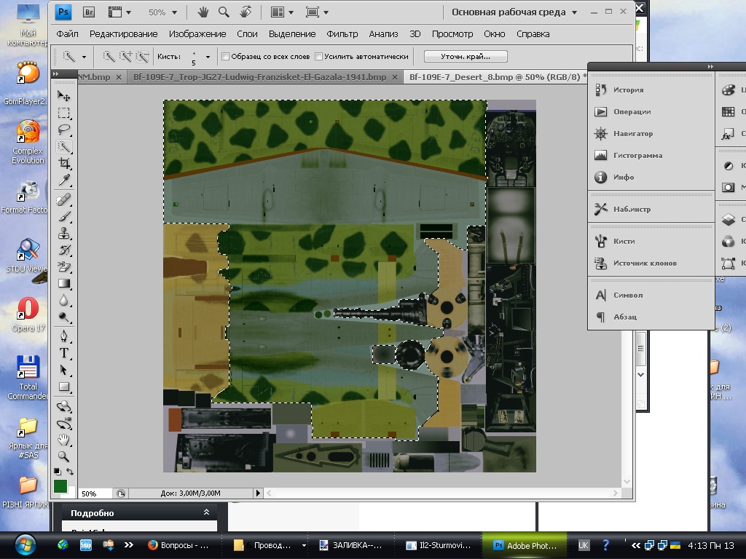Activate the Horizontal Type tool
Image resolution: width=746 pixels, height=559 pixels.
(x=64, y=353)
